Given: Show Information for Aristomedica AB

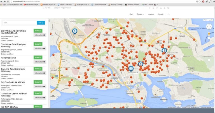Looking at the screenshot, I should (x=40, y=62).
